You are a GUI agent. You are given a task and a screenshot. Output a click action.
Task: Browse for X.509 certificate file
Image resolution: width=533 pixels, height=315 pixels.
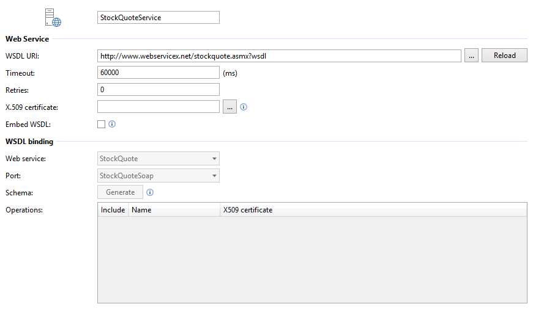point(229,107)
